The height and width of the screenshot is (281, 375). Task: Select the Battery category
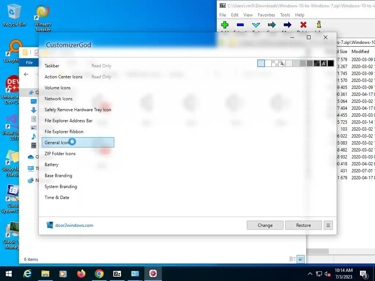pyautogui.click(x=78, y=165)
